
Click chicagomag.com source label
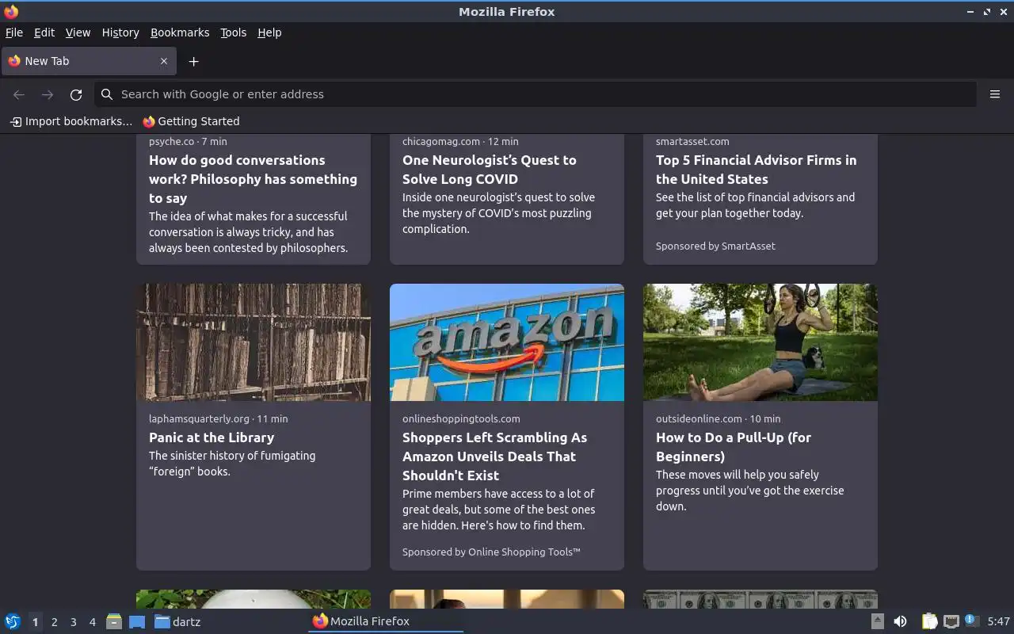tap(441, 141)
